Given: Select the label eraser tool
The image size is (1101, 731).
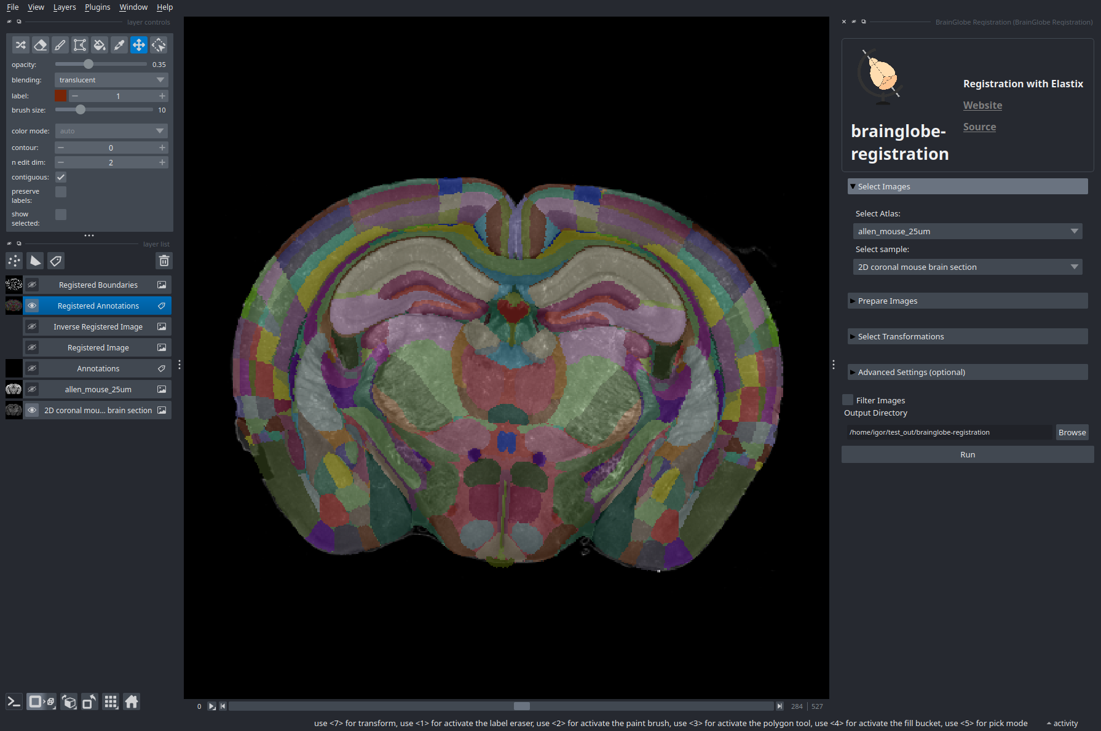Looking at the screenshot, I should pos(40,45).
